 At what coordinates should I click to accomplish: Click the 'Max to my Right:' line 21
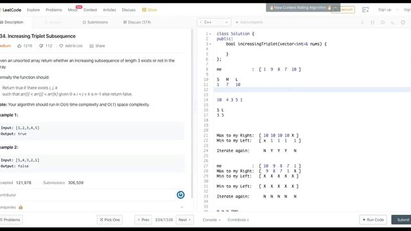(x=258, y=135)
